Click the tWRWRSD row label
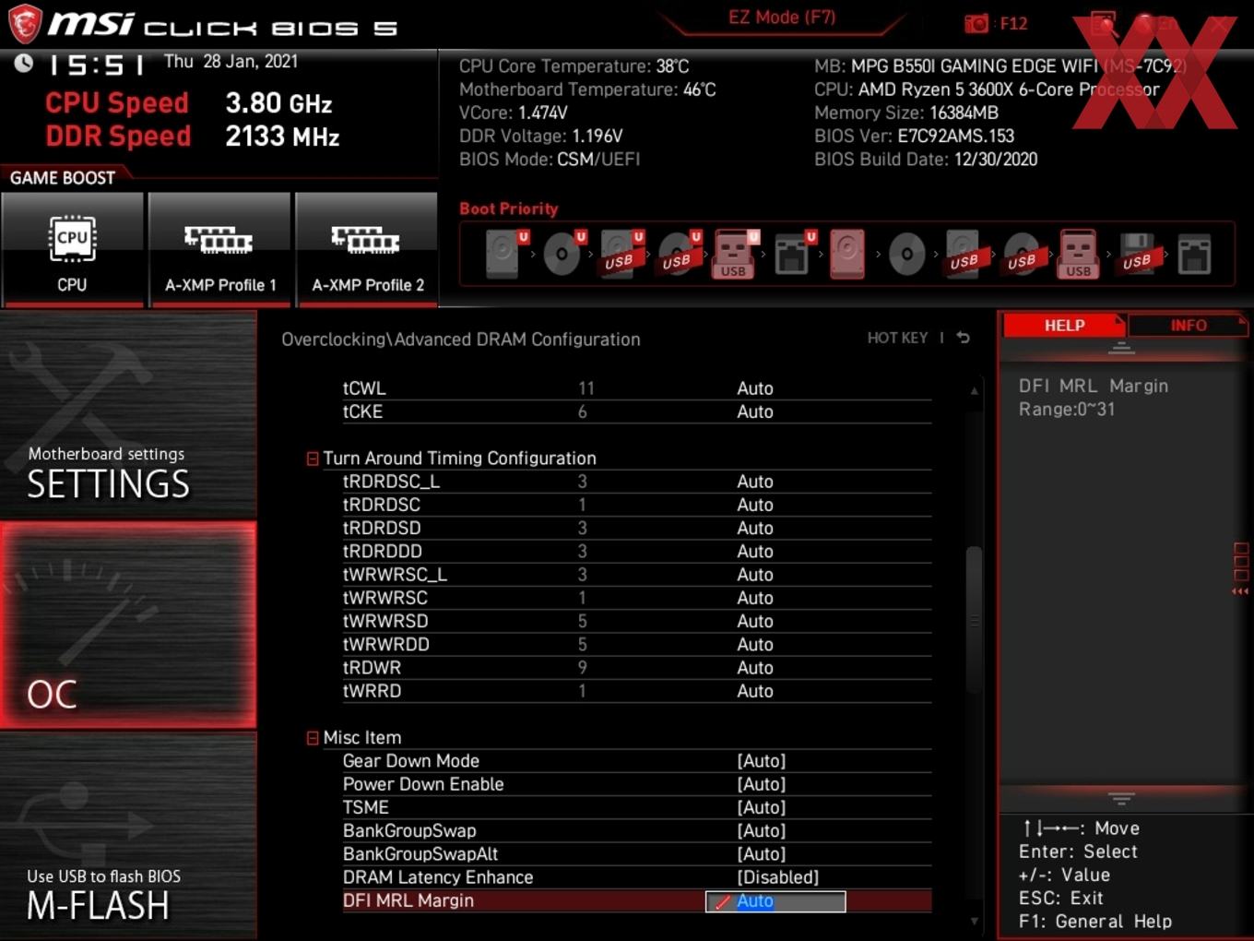 click(385, 621)
